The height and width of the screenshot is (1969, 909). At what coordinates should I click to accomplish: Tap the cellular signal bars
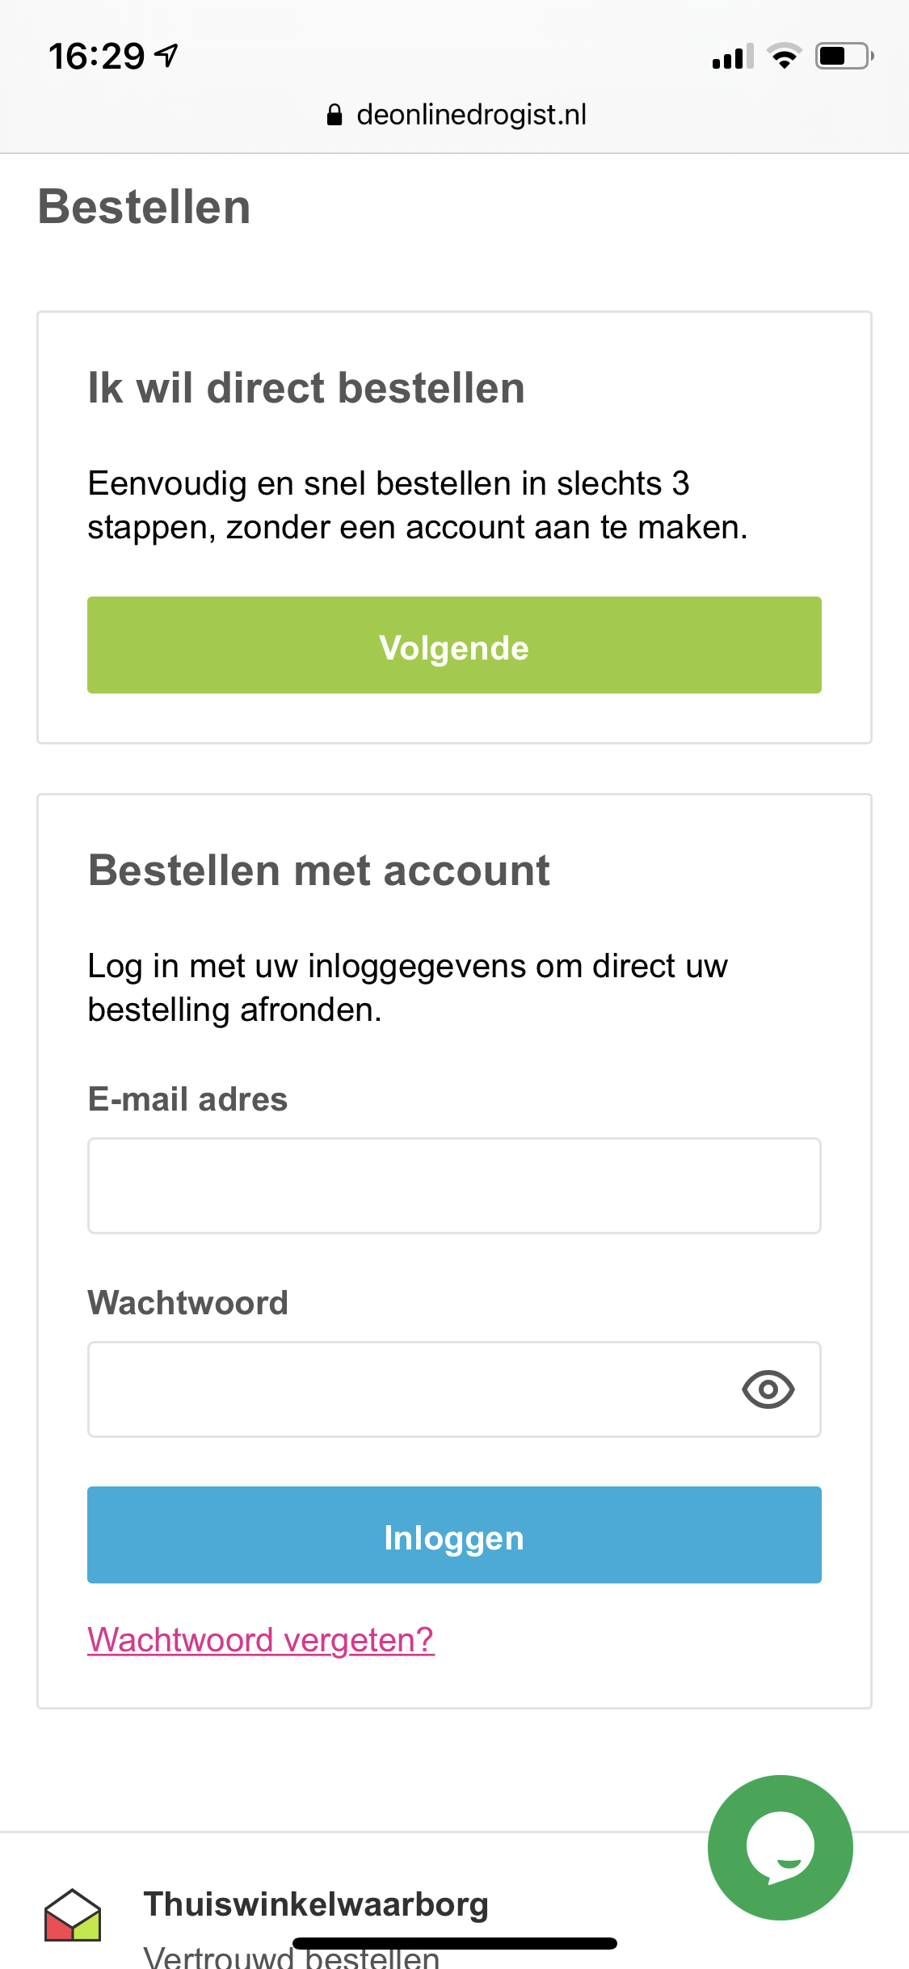732,57
